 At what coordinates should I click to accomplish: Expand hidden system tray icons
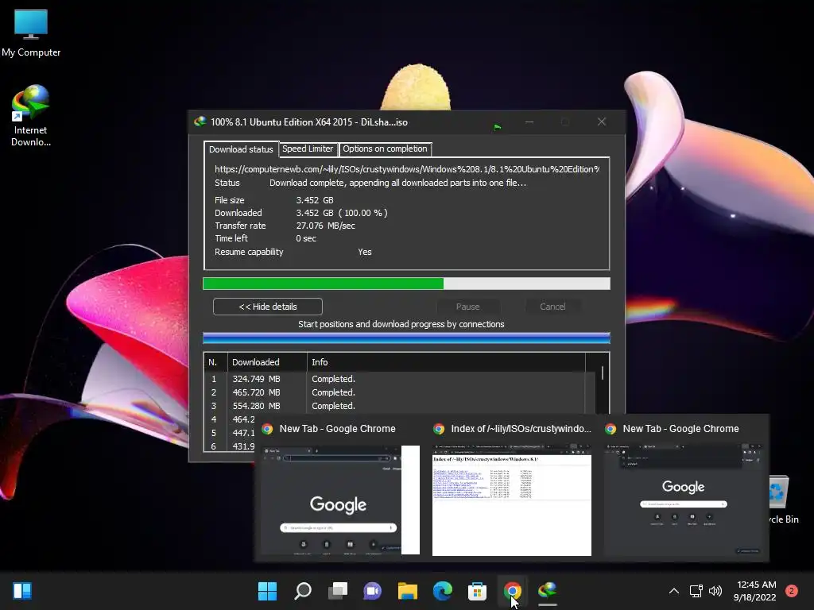674,590
